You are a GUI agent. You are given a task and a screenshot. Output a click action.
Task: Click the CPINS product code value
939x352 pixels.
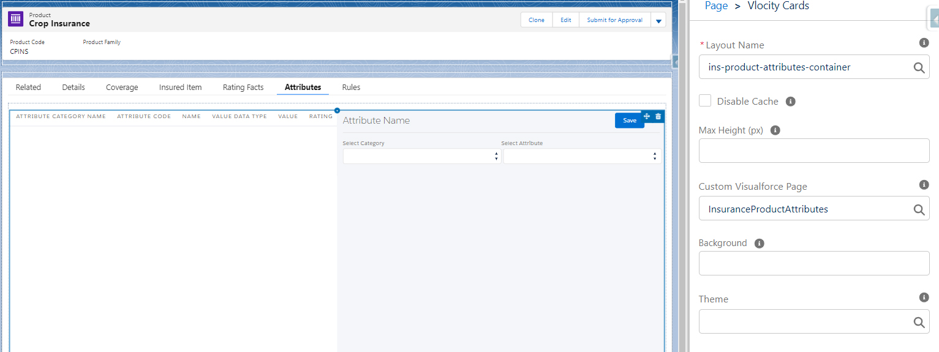19,51
